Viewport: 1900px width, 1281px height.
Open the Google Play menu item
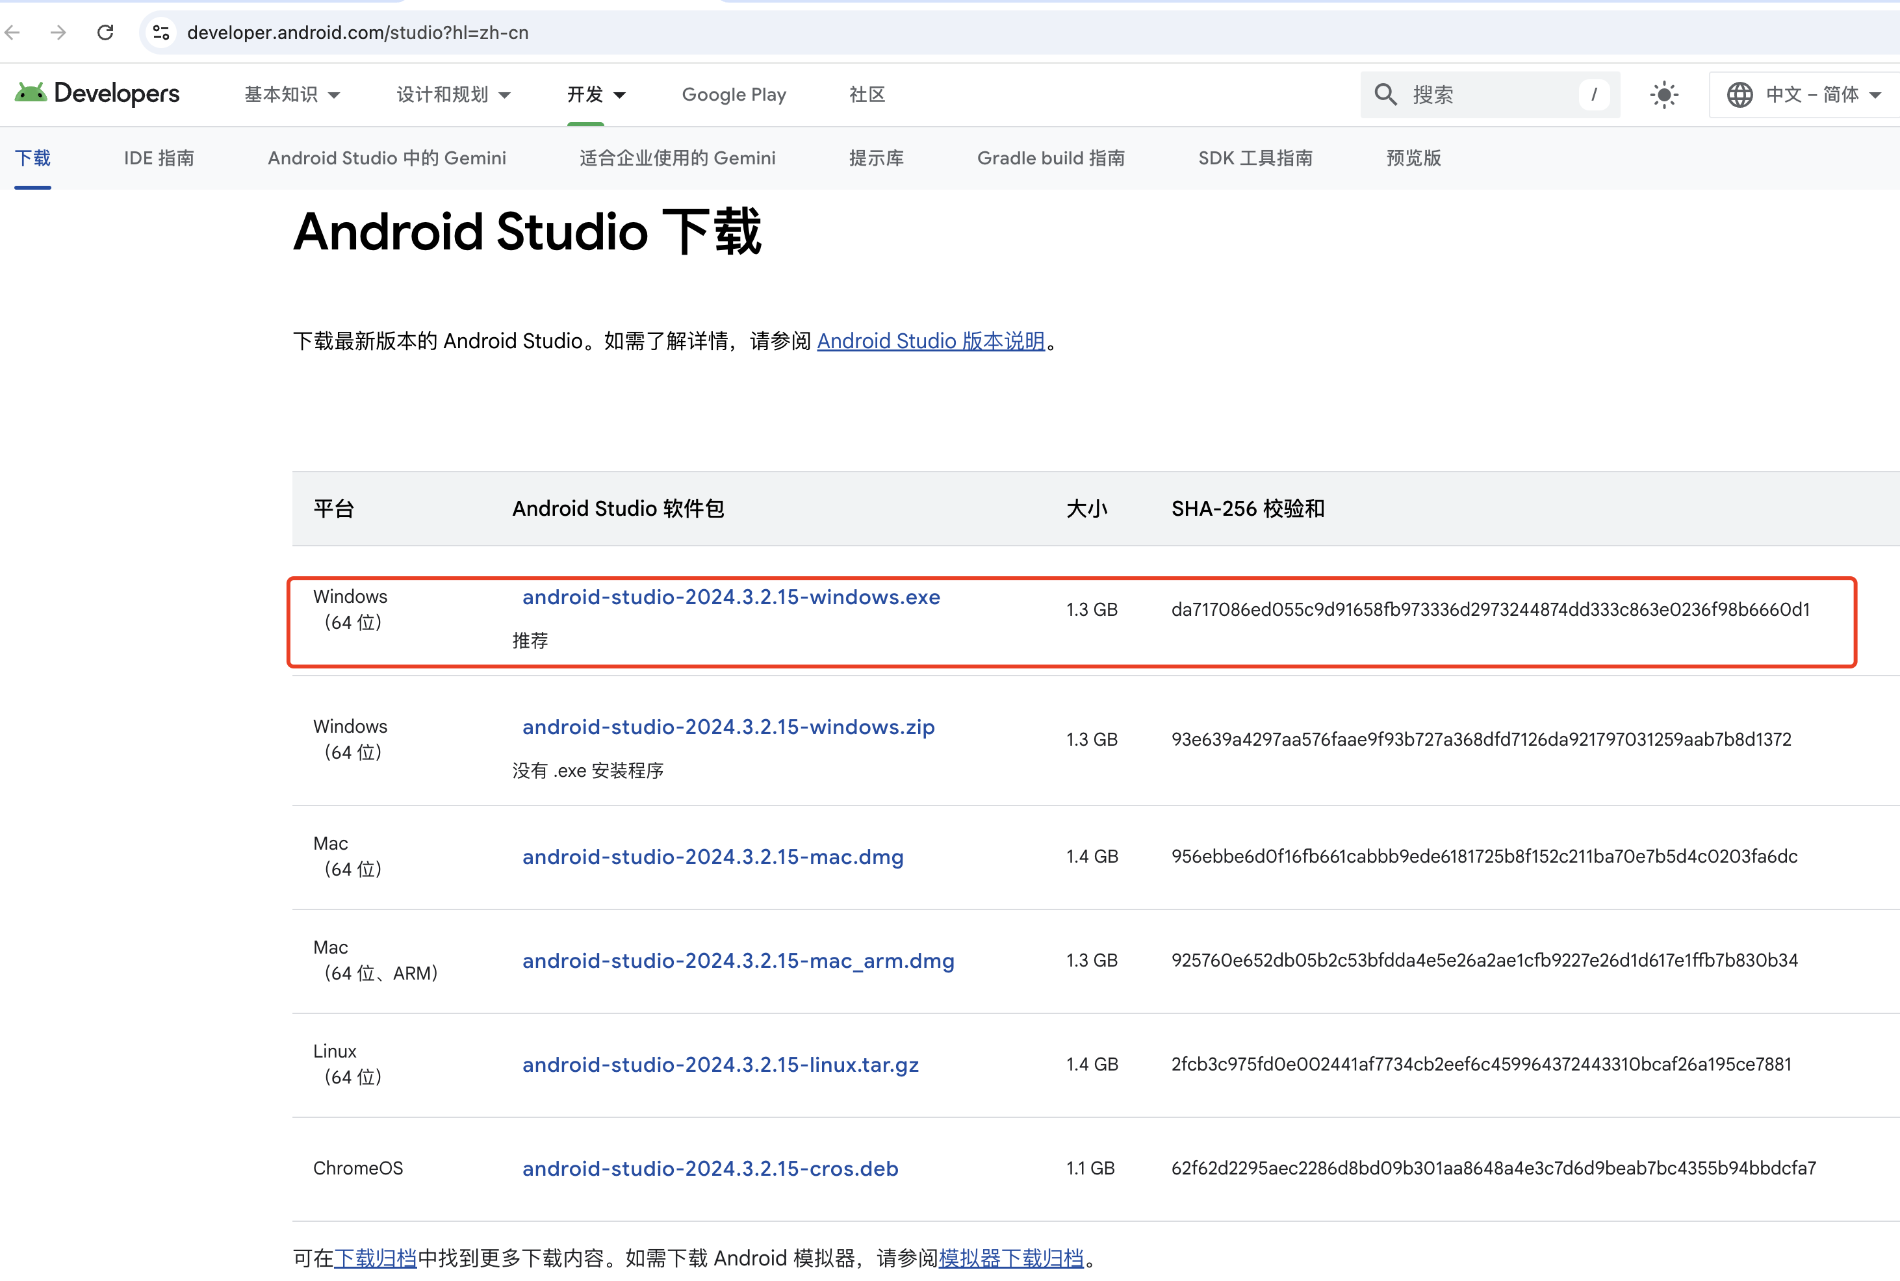pyautogui.click(x=734, y=95)
